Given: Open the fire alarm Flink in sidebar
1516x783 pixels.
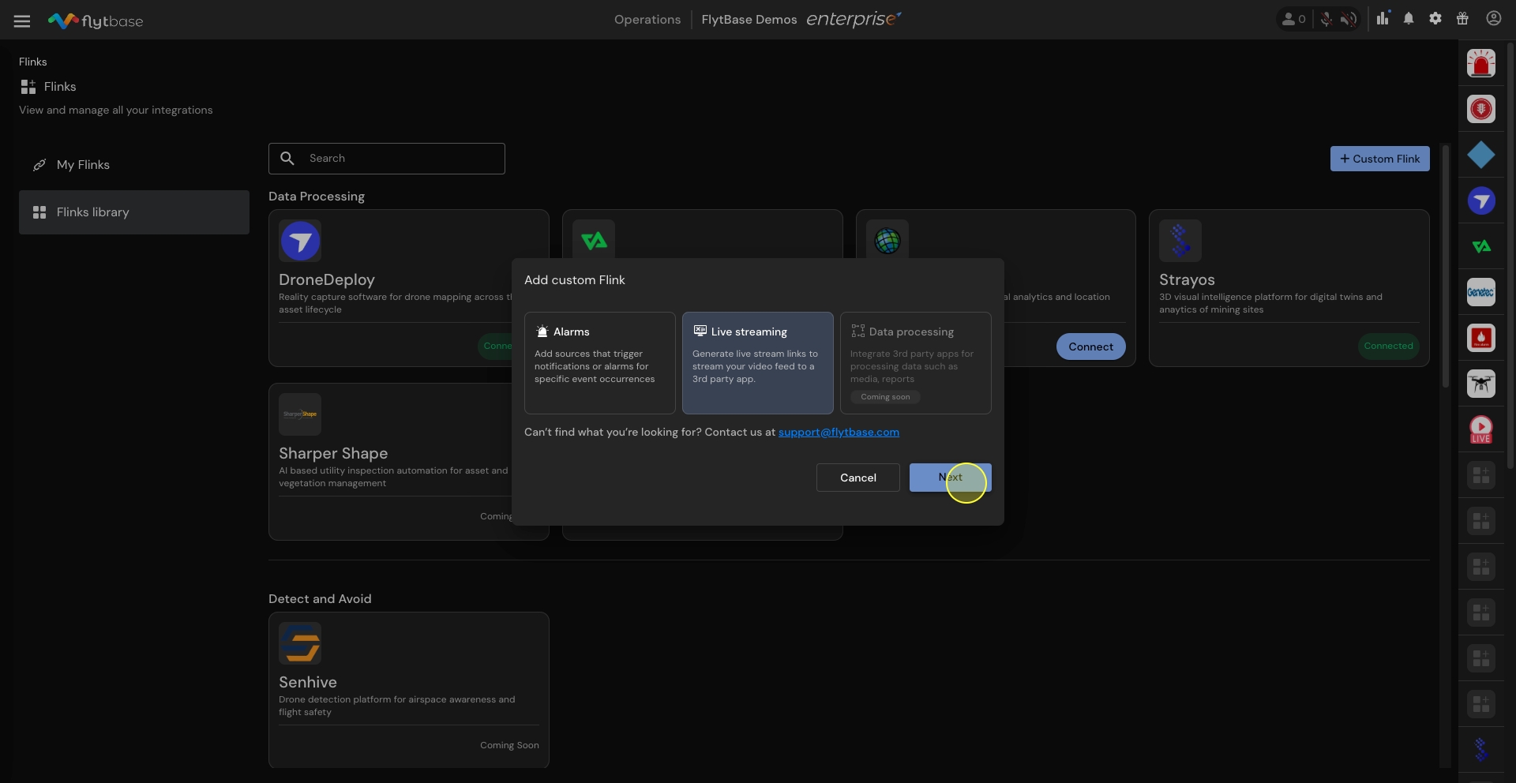Looking at the screenshot, I should (1480, 338).
